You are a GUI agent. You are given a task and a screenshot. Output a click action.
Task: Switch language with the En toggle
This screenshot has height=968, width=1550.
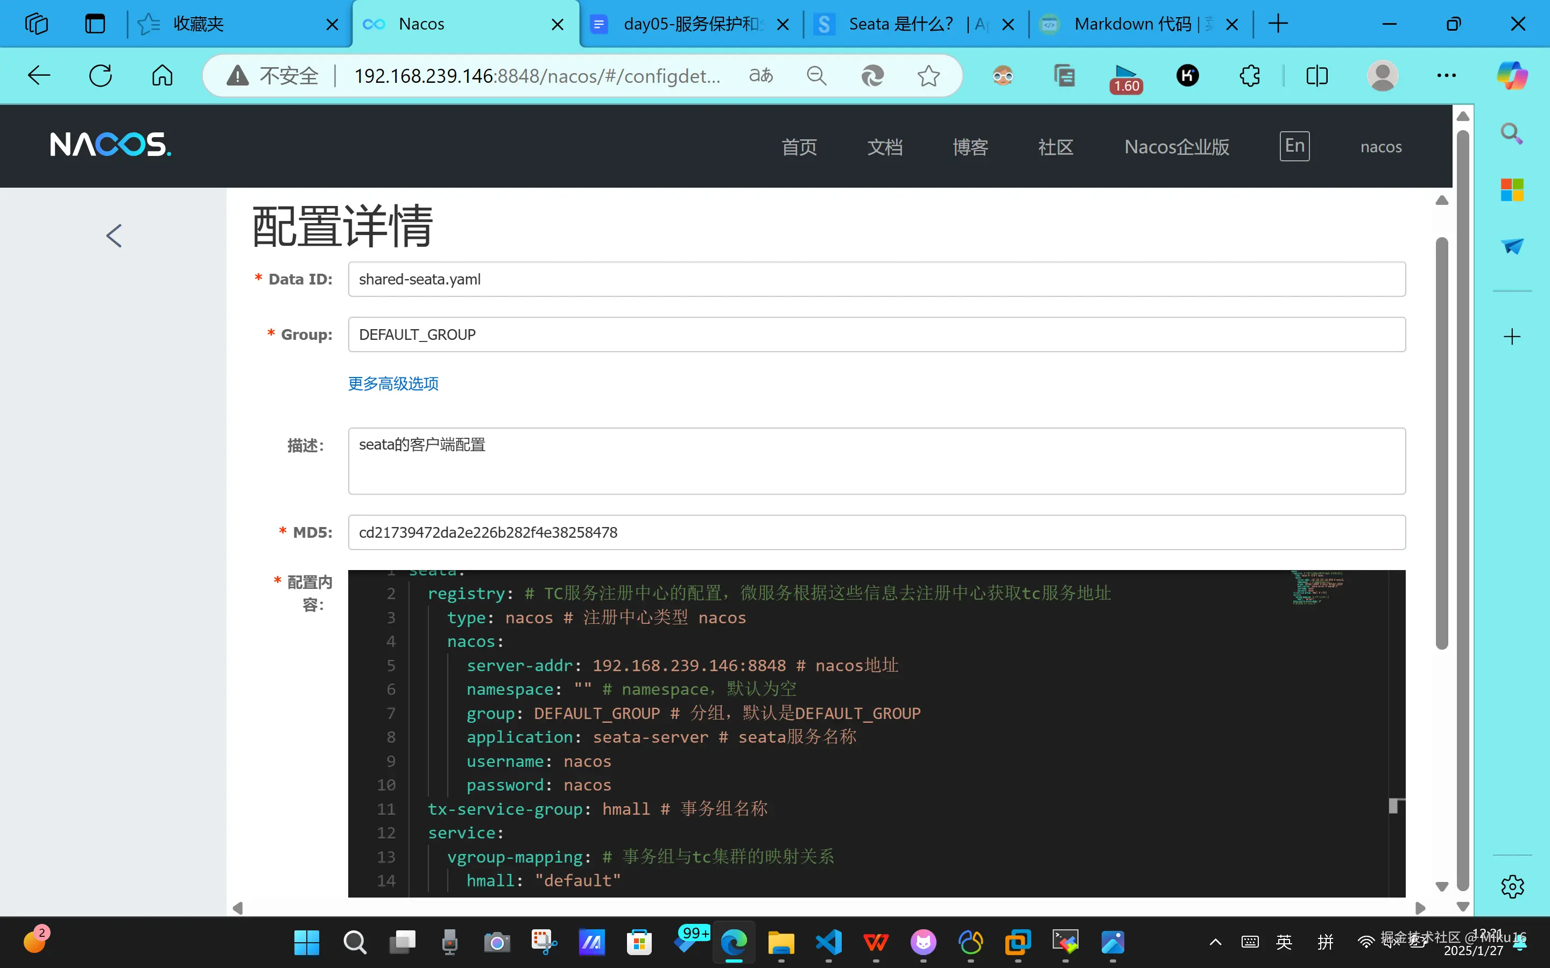(1294, 146)
